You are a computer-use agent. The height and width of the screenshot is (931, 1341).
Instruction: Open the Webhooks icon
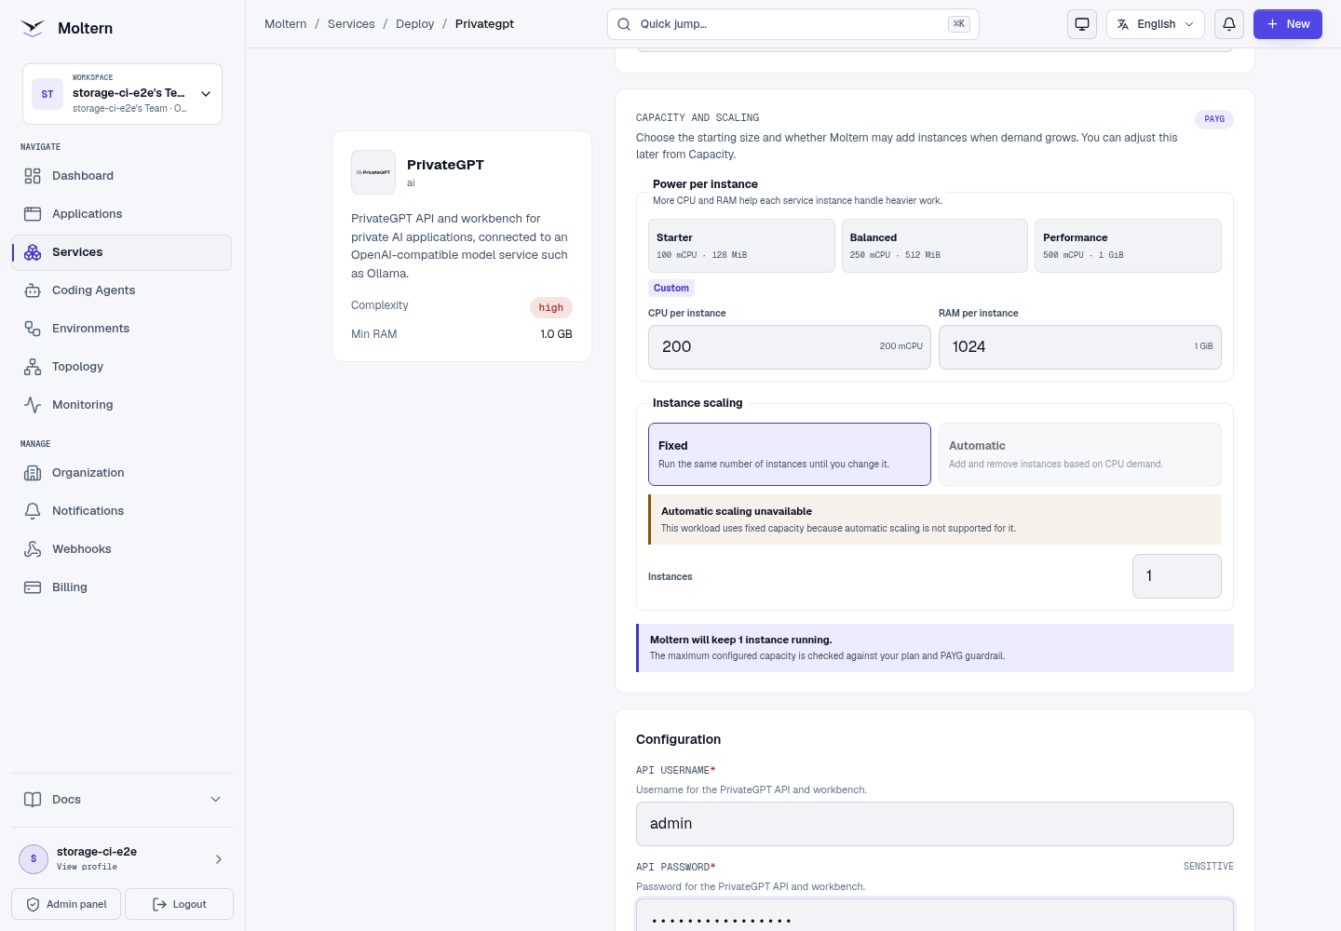tap(33, 549)
